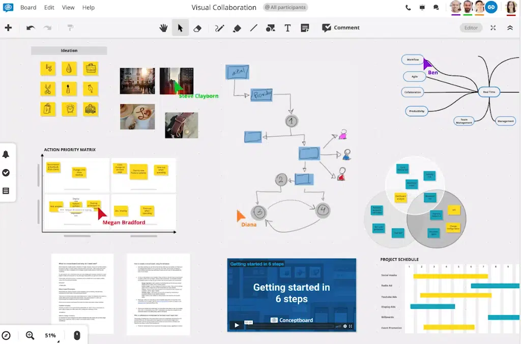Open the plus insert menu
The image size is (521, 344).
coord(8,28)
